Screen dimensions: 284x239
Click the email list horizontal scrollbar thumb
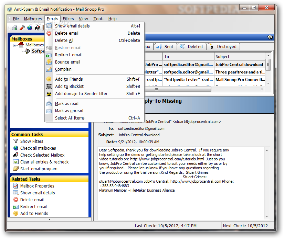point(178,89)
